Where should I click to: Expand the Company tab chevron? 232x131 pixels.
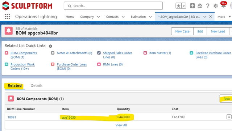coord(98,17)
